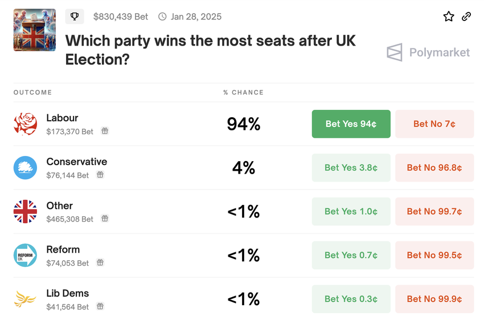
Task: Open the Polymarket logo link
Action: pos(428,53)
